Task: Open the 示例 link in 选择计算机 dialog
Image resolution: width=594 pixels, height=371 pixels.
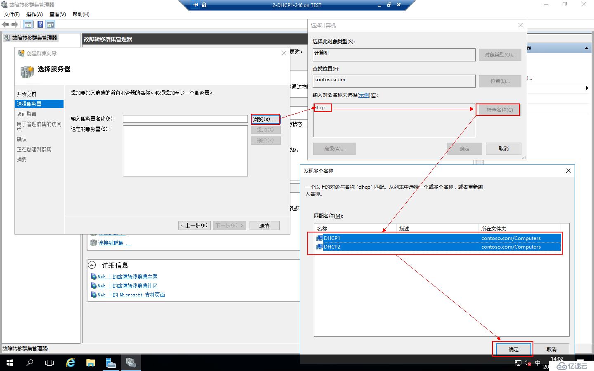Action: 364,95
